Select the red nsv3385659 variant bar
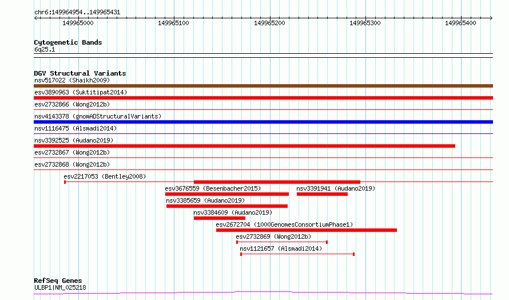Screen dimensions: 509x300 tap(227, 206)
